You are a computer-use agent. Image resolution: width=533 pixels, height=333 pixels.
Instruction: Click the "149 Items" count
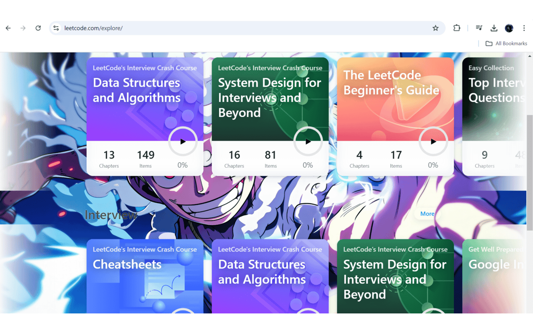pos(146,159)
